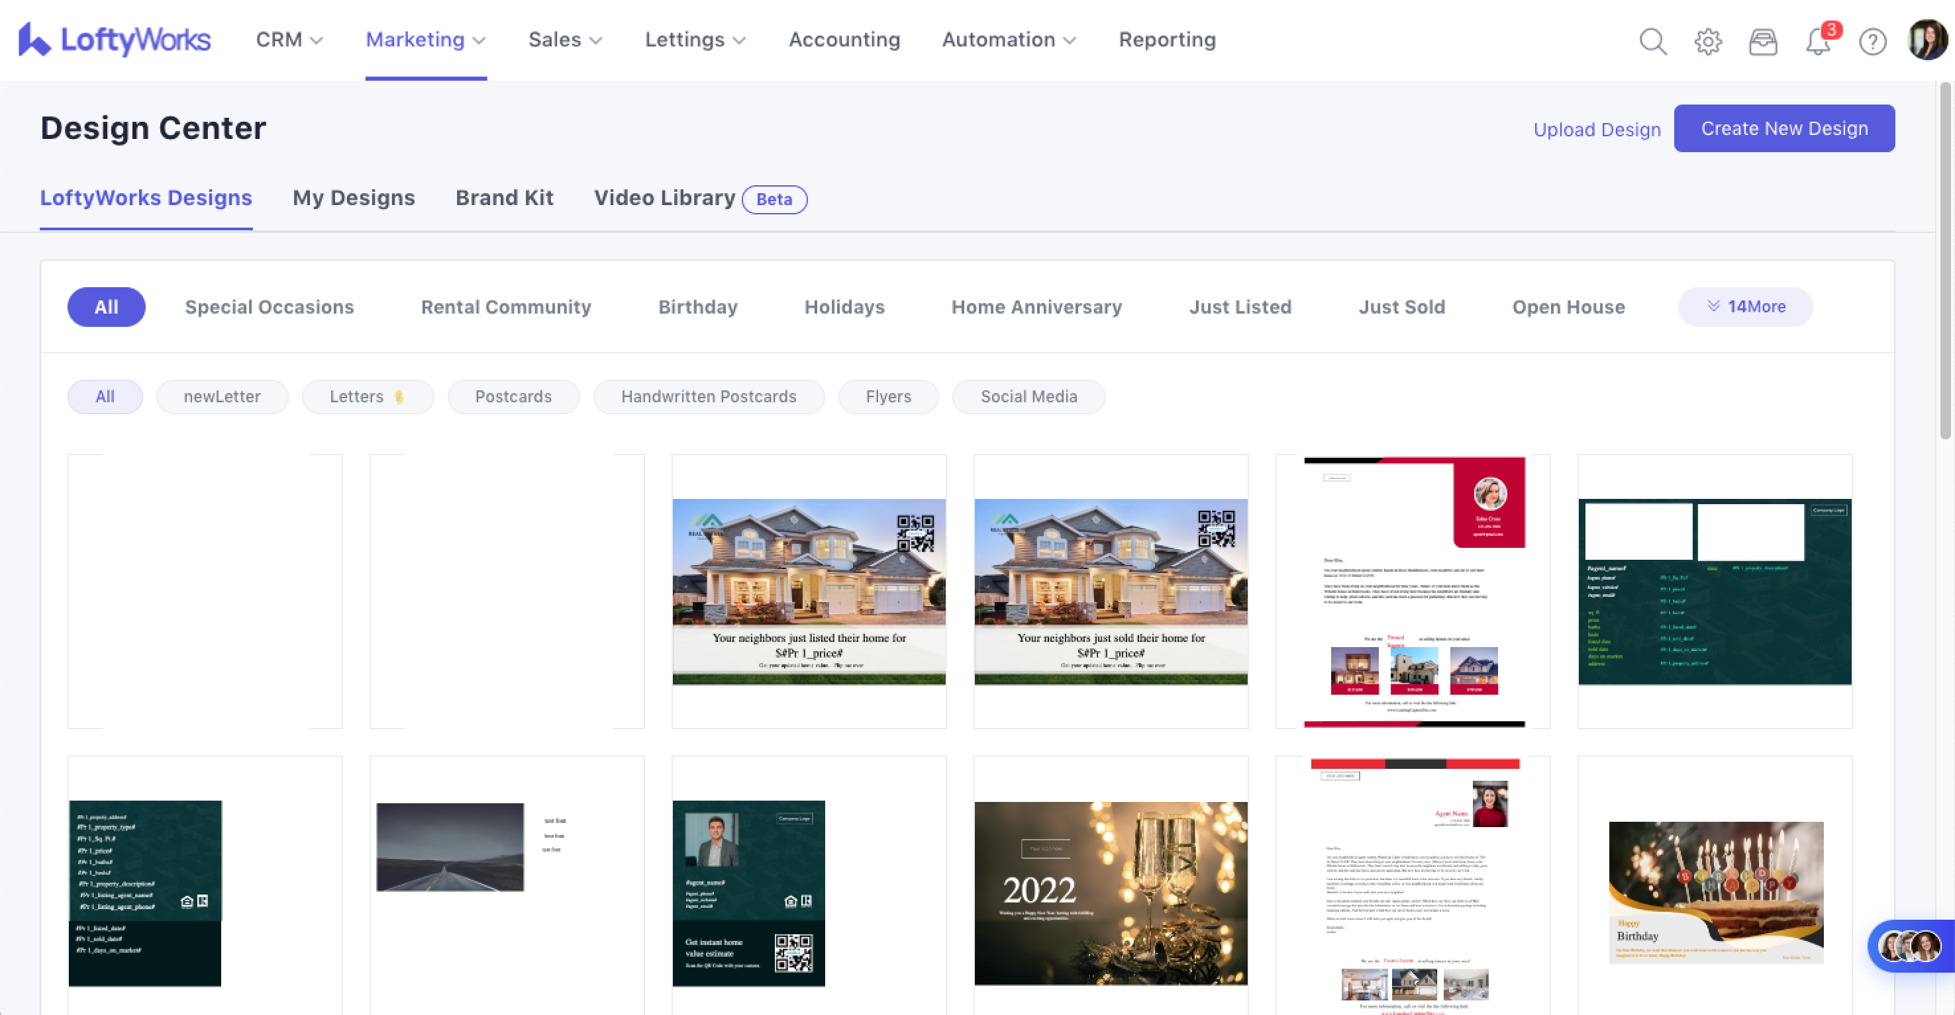
Task: Click the Create New Design button
Action: click(1783, 128)
